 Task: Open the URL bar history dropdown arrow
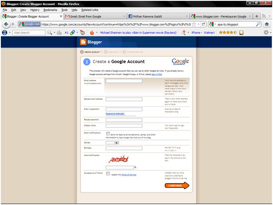click(x=199, y=24)
